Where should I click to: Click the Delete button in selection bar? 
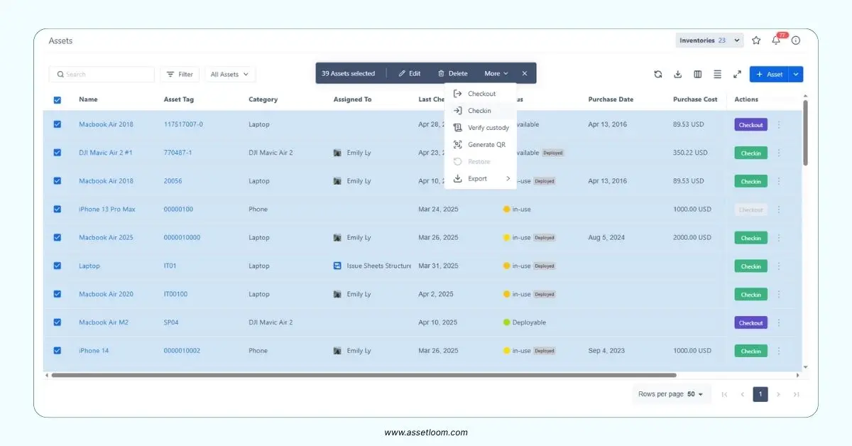coord(452,74)
